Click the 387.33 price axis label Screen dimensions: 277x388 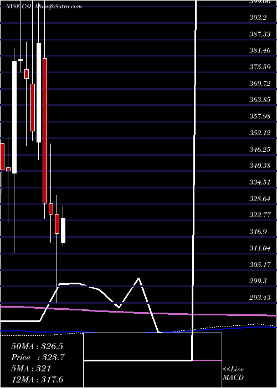260,34
